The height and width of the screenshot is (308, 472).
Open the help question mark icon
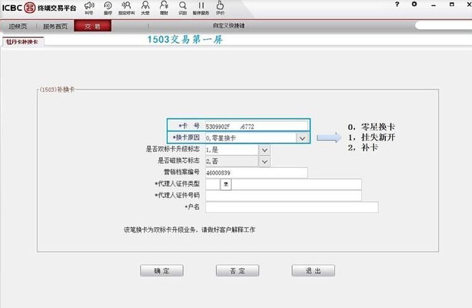click(x=397, y=4)
